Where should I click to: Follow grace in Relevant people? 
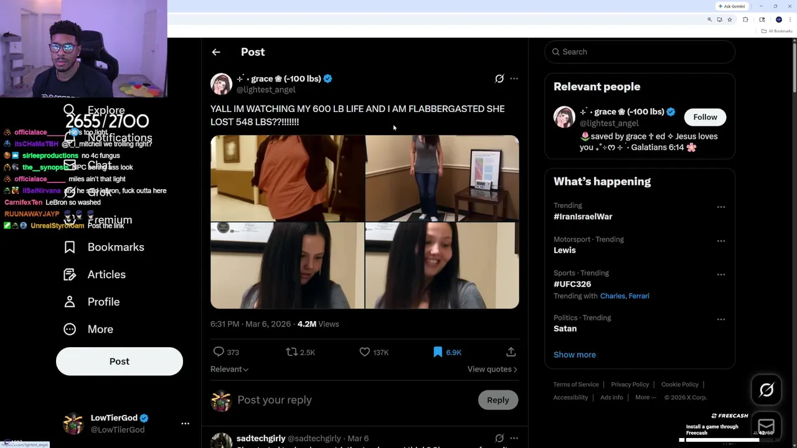pyautogui.click(x=705, y=117)
